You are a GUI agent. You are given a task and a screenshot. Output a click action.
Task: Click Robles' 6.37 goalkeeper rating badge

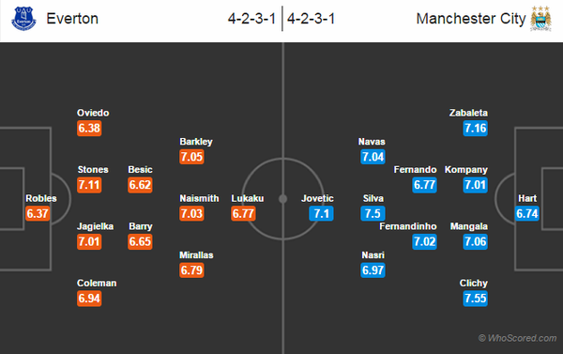38,213
